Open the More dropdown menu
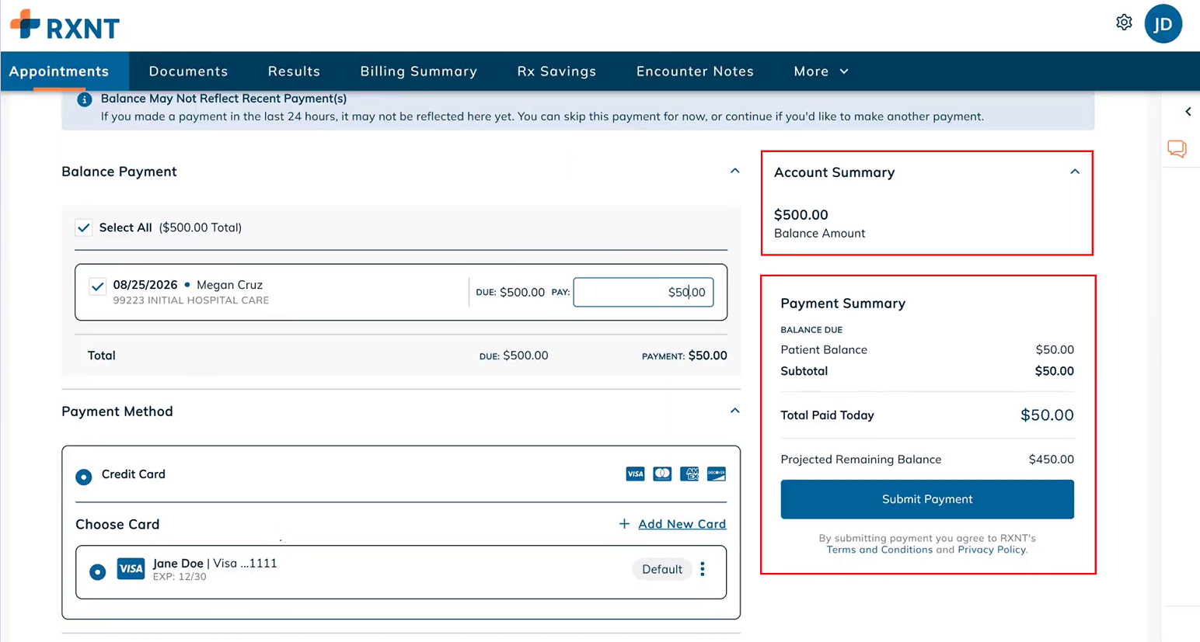 pos(821,71)
